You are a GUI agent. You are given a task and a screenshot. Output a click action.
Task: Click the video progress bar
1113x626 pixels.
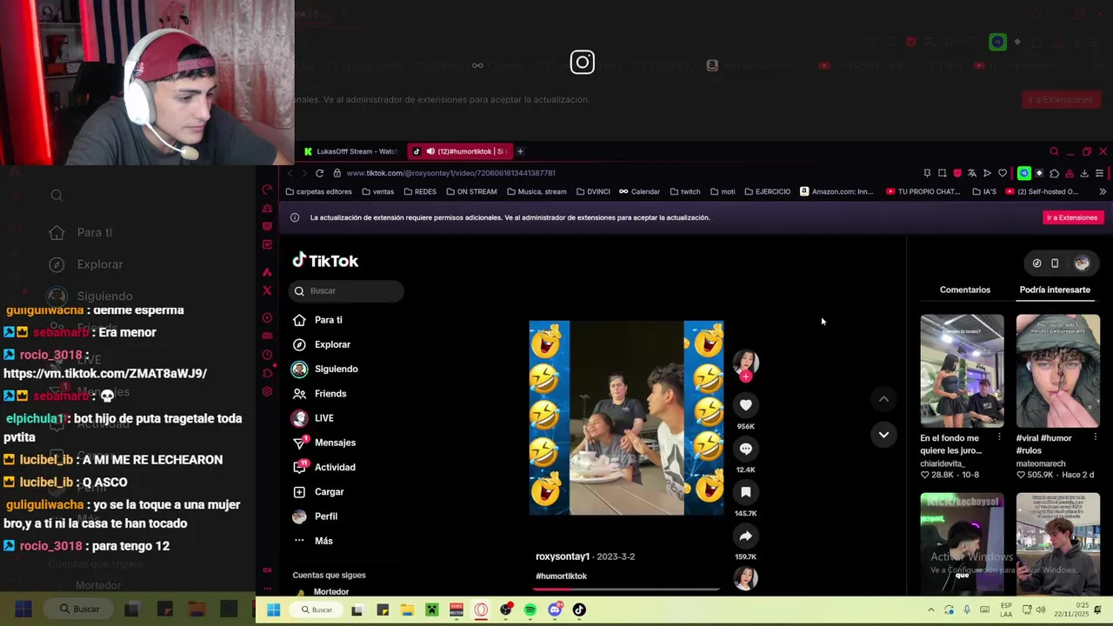pyautogui.click(x=626, y=589)
